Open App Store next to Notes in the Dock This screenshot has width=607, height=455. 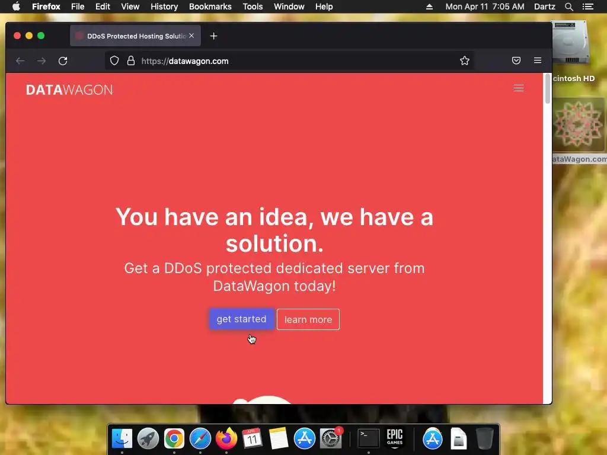304,439
